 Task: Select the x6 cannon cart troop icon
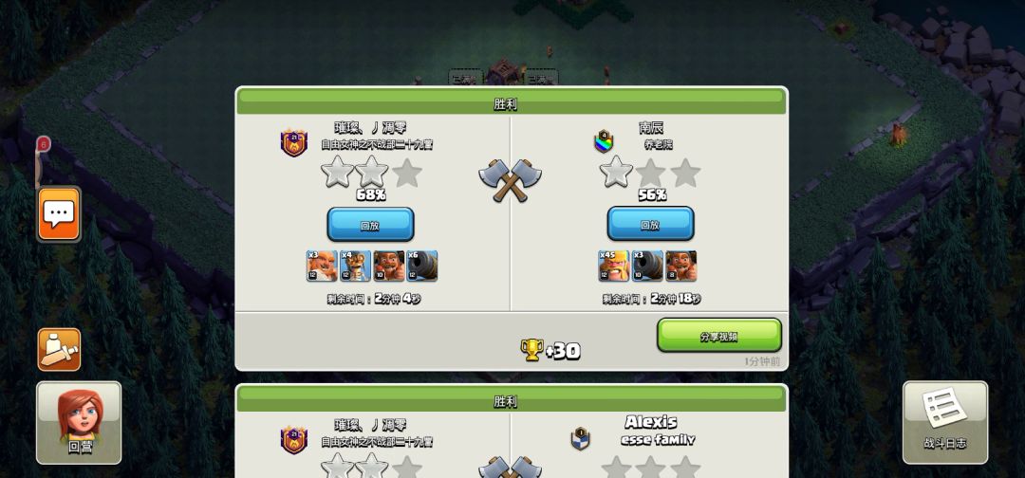(x=422, y=266)
